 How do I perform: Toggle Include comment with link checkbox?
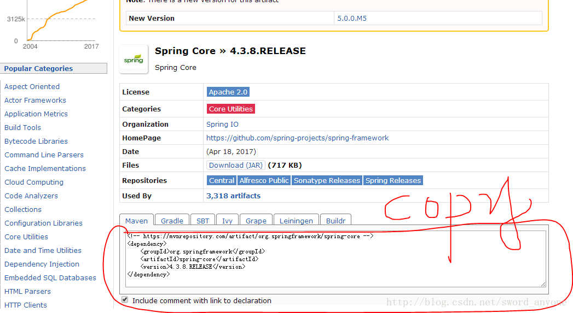tap(125, 300)
